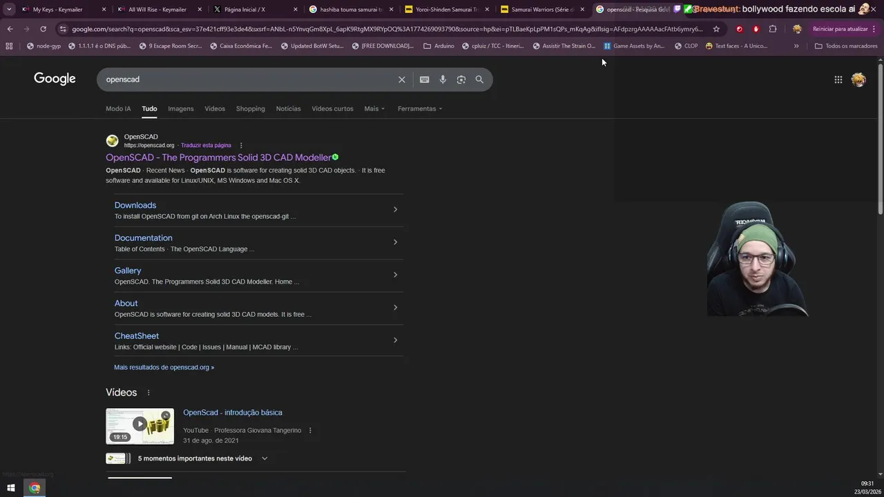This screenshot has height=497, width=884.
Task: Open the CheatSheet link
Action: point(137,336)
